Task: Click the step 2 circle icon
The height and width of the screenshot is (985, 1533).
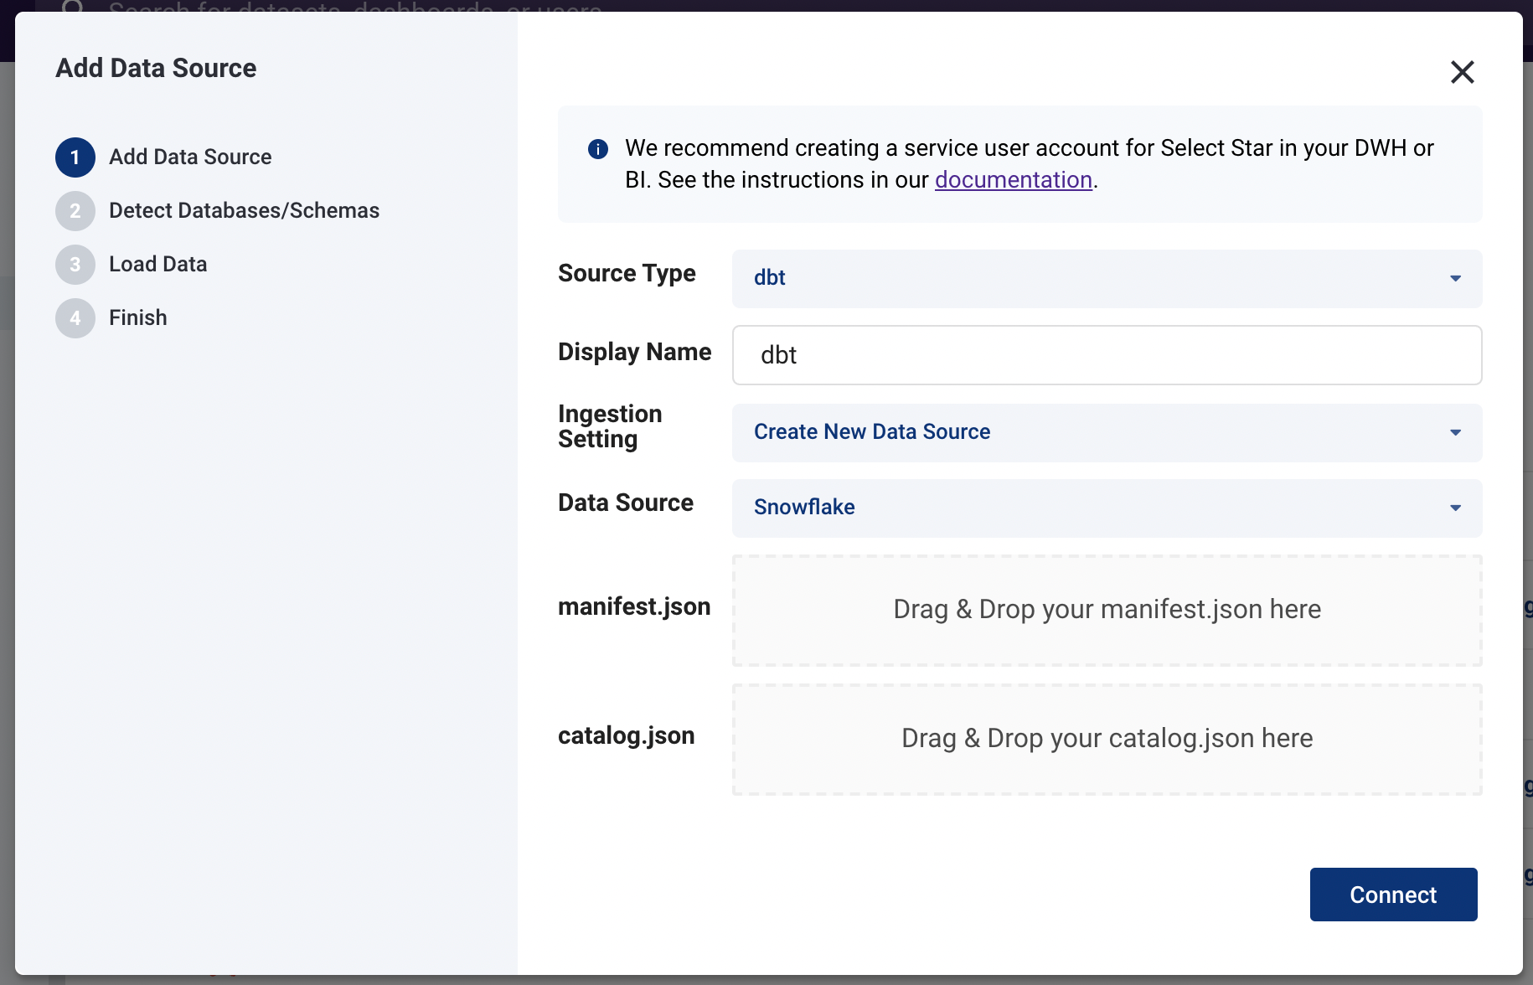Action: point(75,211)
